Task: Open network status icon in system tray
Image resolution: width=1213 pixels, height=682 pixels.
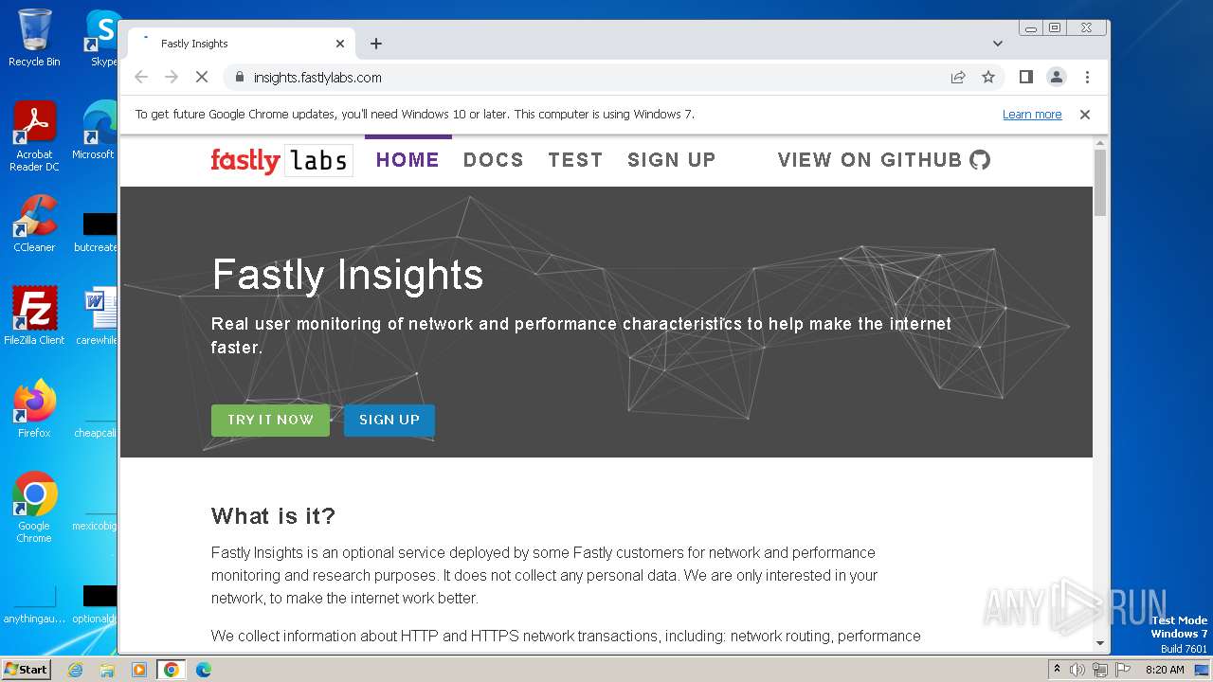Action: tap(1099, 670)
